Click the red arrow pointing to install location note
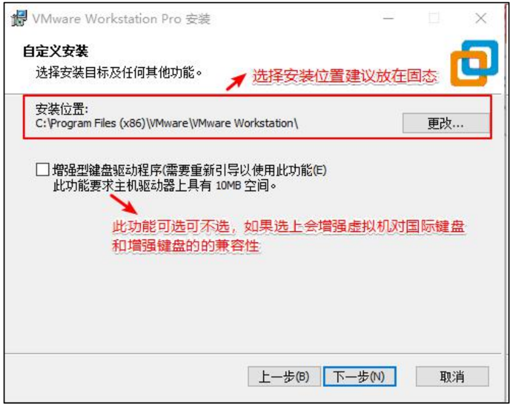This screenshot has width=515, height=411. coord(236,82)
